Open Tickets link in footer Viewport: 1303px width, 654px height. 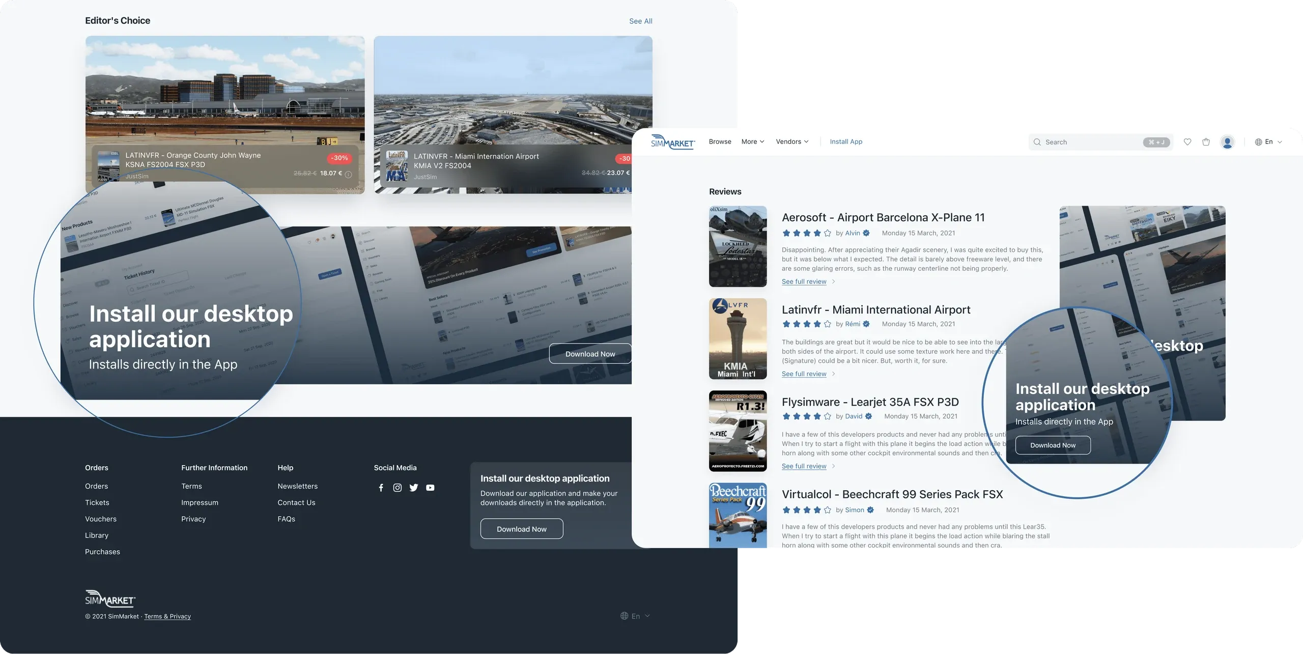[97, 502]
